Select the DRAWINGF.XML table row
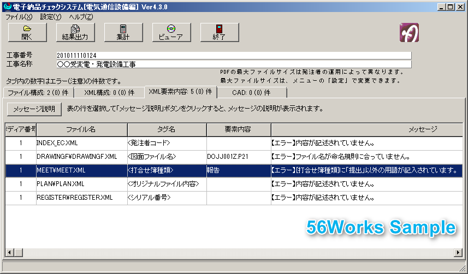 point(82,157)
